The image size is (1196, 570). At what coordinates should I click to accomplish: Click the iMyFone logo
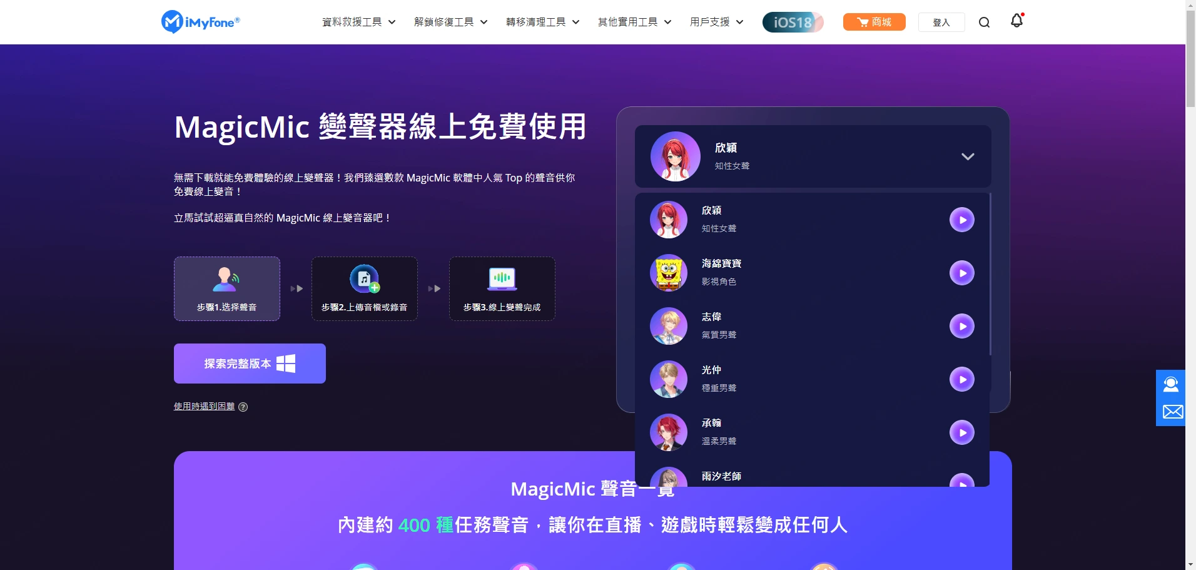pyautogui.click(x=200, y=22)
